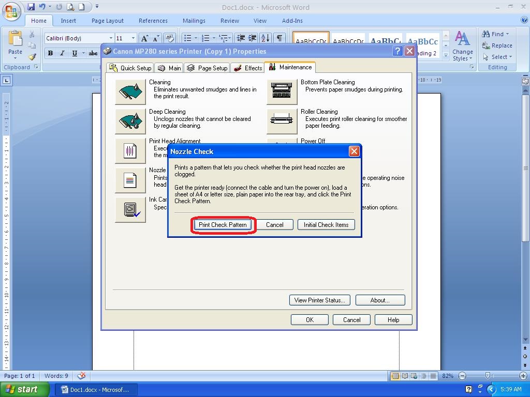530x397 pixels.
Task: Click the Cleaning icon in Maintenance
Action: [x=130, y=92]
